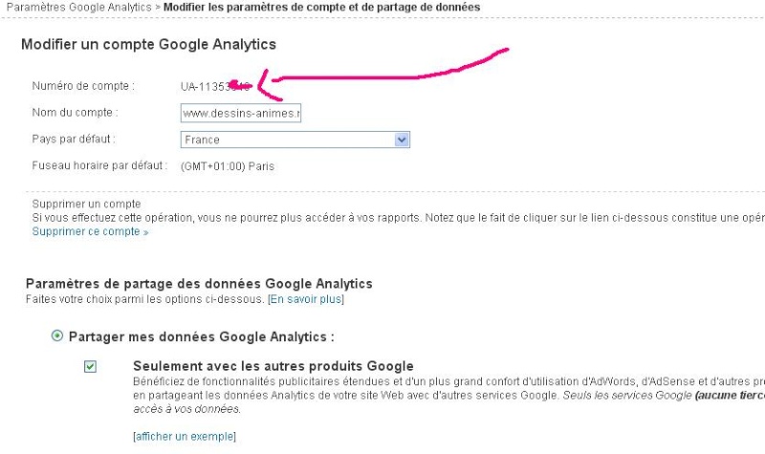Click the Paramètres de partage des données heading
765x454 pixels.
coord(199,284)
